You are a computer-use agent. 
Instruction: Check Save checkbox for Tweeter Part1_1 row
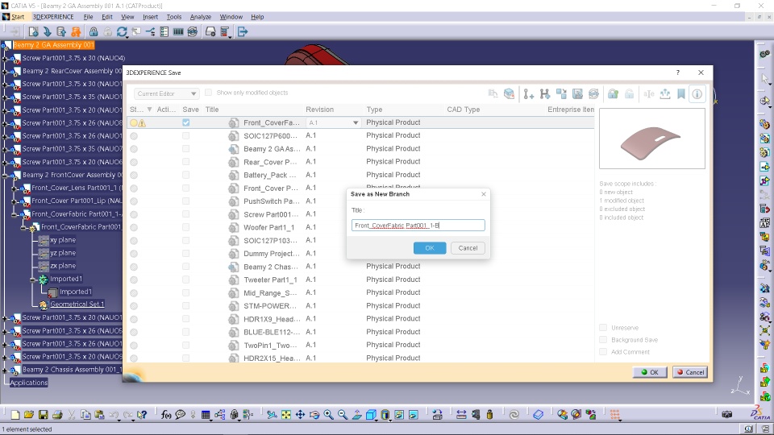[185, 280]
